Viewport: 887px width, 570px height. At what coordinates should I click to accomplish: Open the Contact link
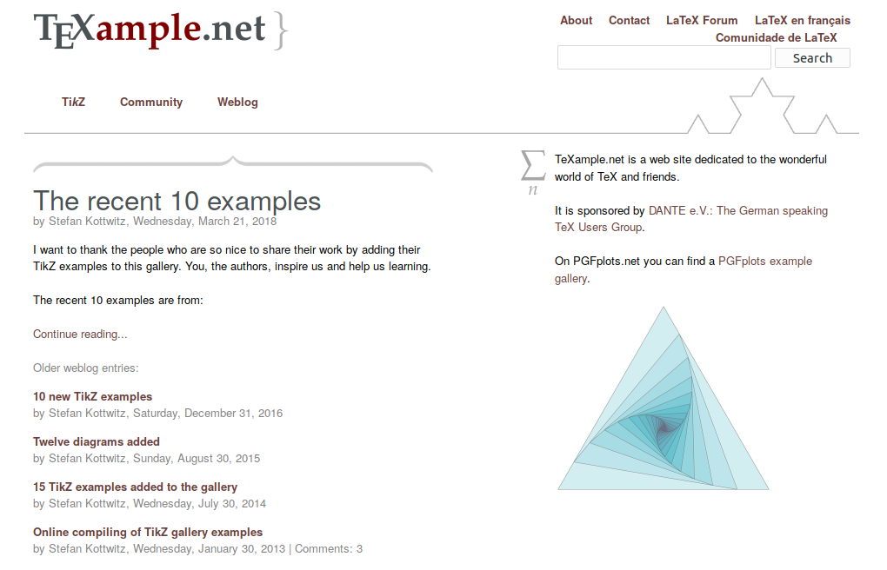(629, 20)
